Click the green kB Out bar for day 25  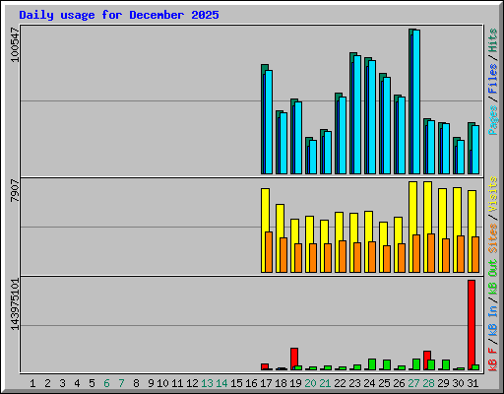tap(387, 365)
